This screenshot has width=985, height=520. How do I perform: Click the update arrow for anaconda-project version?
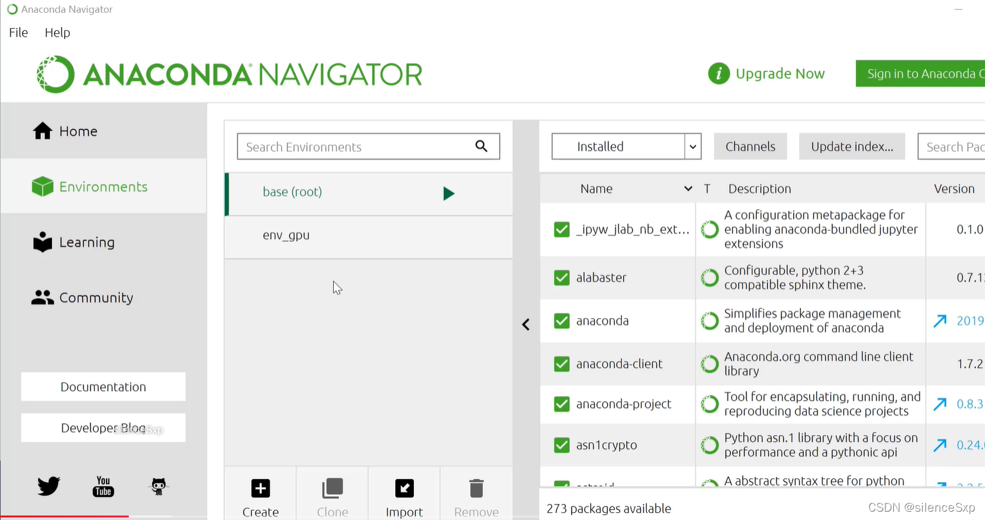940,404
